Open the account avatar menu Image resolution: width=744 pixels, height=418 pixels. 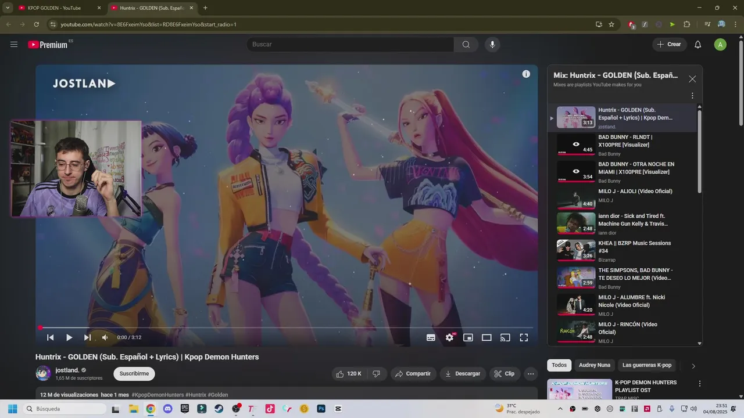pos(720,45)
